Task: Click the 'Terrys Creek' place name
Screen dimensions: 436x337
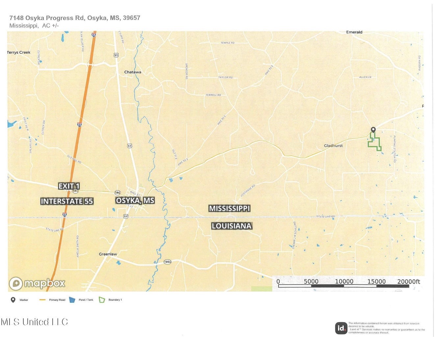Action: pos(19,52)
